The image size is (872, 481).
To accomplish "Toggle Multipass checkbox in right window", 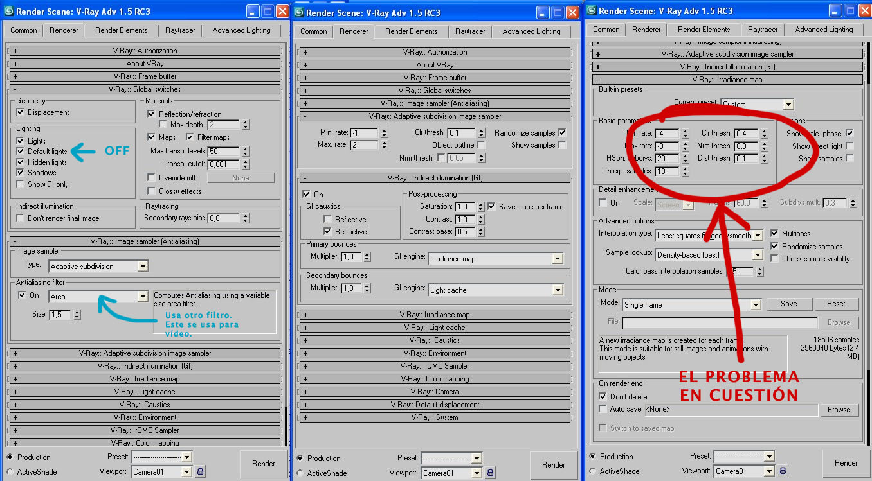I will 775,234.
